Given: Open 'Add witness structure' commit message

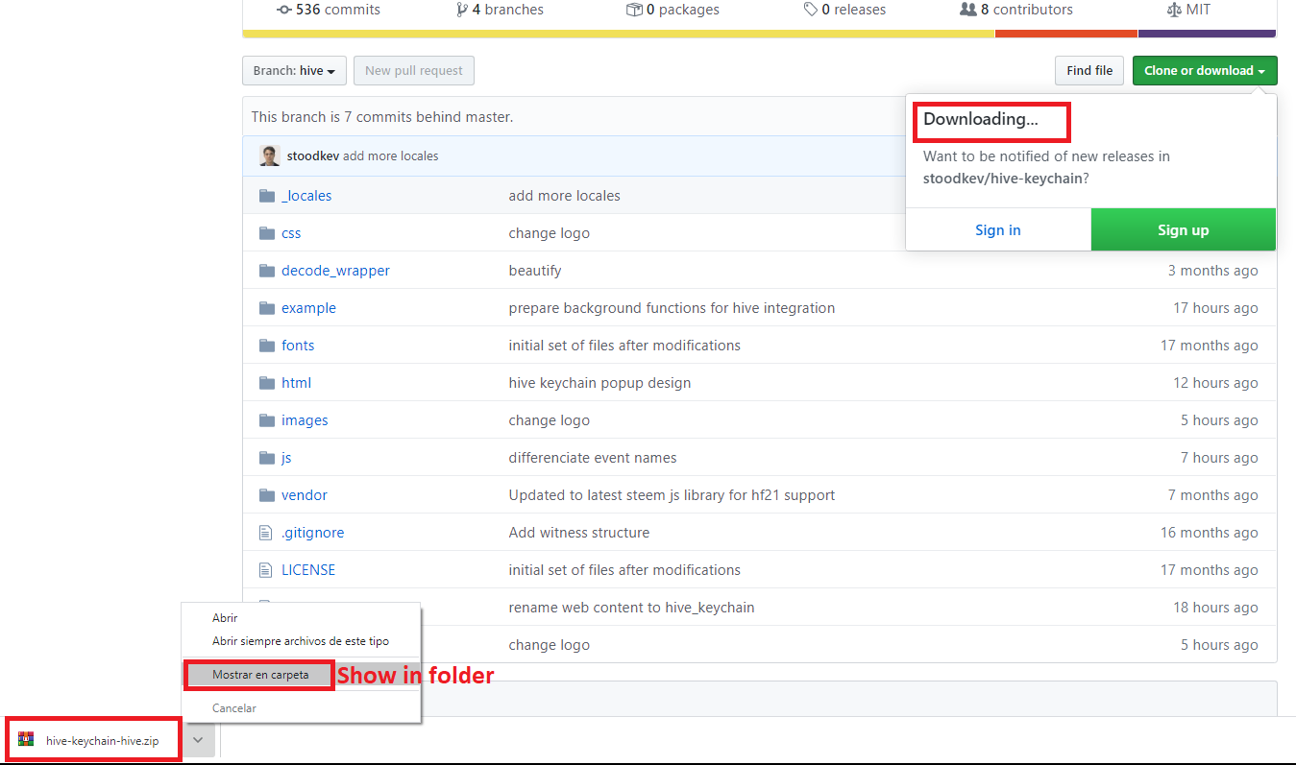Looking at the screenshot, I should pyautogui.click(x=579, y=533).
